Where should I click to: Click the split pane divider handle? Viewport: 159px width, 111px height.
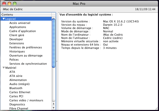tap(57, 61)
